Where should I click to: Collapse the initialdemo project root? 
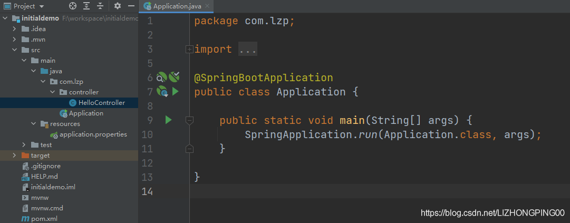click(5, 18)
